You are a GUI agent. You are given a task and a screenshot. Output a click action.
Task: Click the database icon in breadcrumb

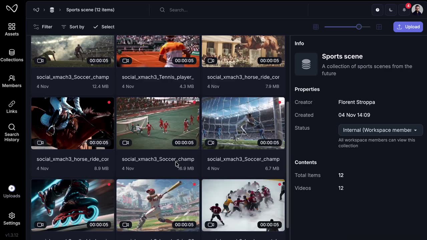tap(52, 10)
